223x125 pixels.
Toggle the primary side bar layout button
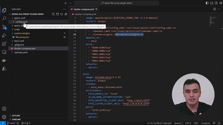(207, 3)
